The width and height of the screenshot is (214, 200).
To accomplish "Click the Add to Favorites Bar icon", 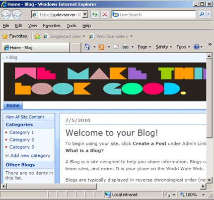I will point(37,36).
